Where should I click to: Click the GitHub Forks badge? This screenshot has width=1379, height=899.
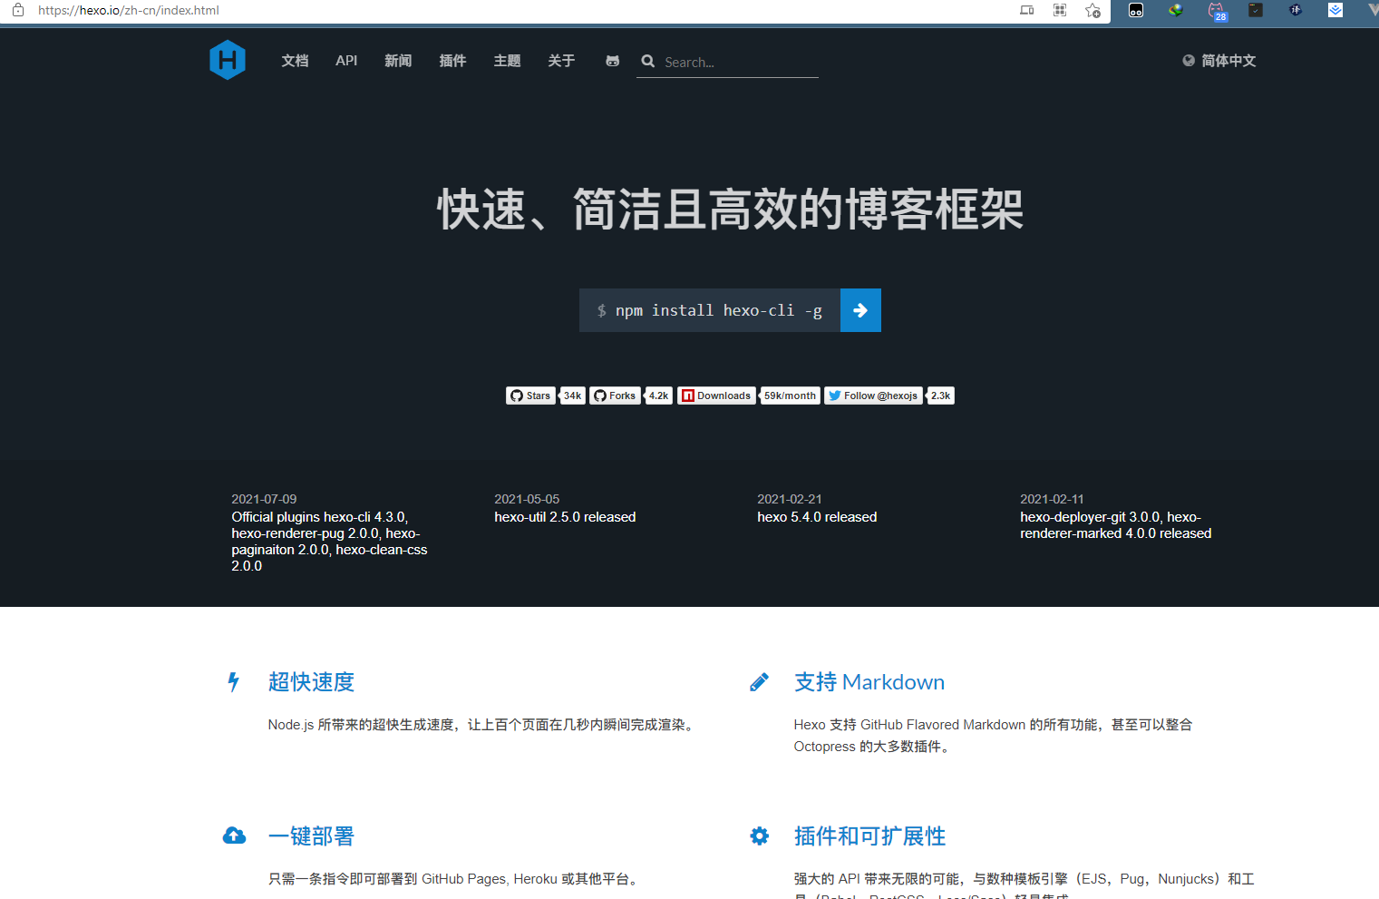pos(615,396)
